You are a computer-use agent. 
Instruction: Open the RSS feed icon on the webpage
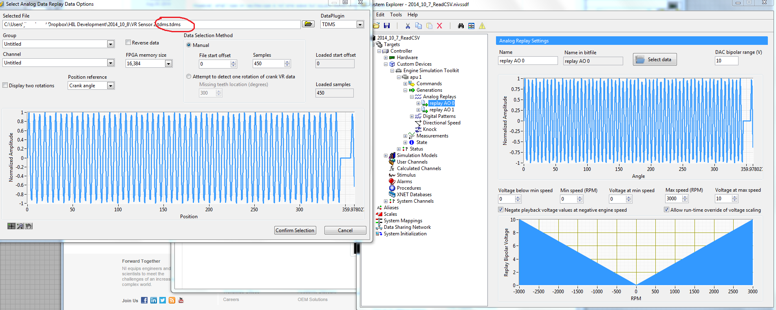(x=172, y=300)
